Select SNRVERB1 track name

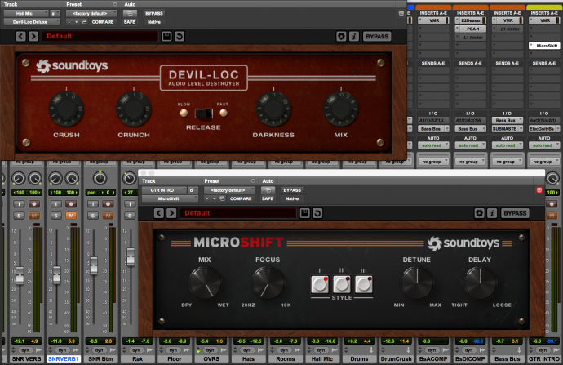(x=64, y=359)
